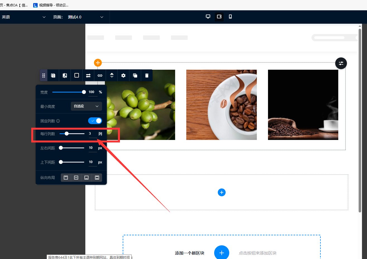Click the flip mirror icon in toolbar
The image size is (367, 259).
(65, 76)
